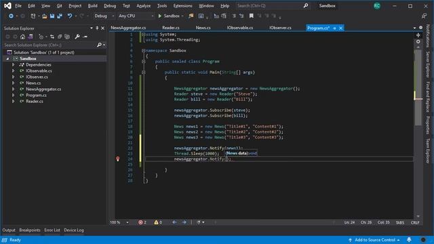This screenshot has width=434, height=244.
Task: Click the lightbulb quick-action icon on line 24
Action: point(117,159)
